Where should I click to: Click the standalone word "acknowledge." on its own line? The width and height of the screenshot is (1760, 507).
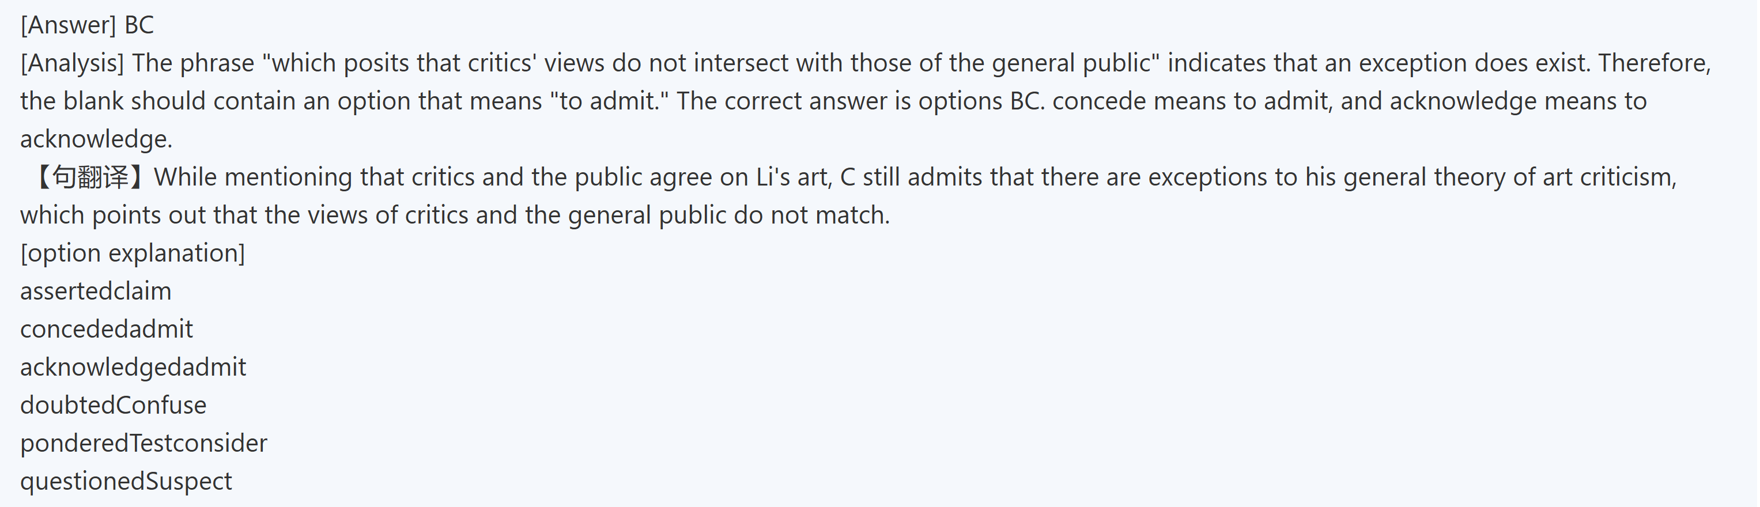[96, 139]
